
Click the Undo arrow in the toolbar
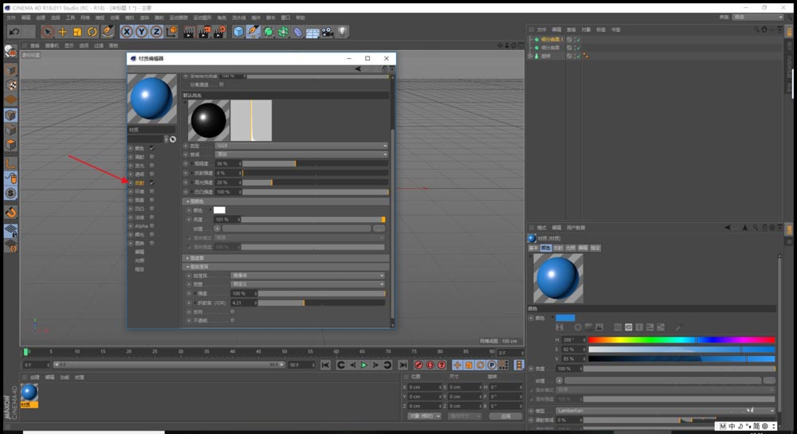(x=14, y=32)
